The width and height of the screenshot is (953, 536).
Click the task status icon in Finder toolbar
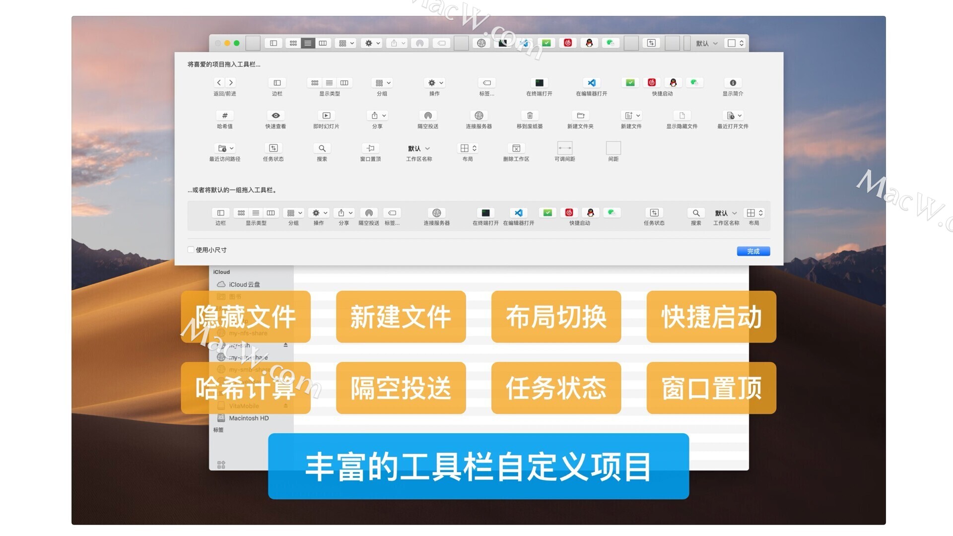point(651,43)
